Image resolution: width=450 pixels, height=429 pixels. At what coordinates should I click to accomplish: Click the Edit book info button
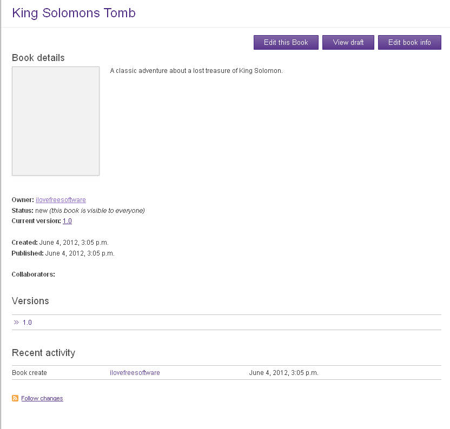coord(409,43)
